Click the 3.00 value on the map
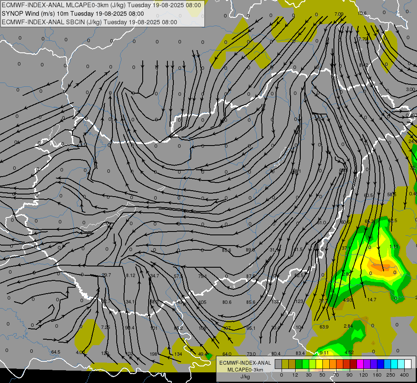Viewport: 417px width, 383px height. [410, 89]
